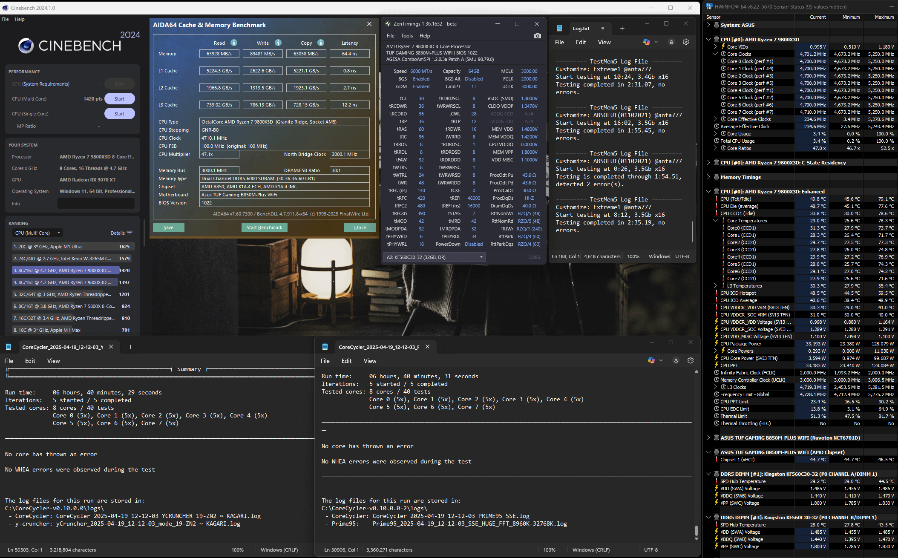Collapse the DDR5 DIMM [#1] Kingston group
Image resolution: width=898 pixels, height=558 pixels.
pos(708,474)
